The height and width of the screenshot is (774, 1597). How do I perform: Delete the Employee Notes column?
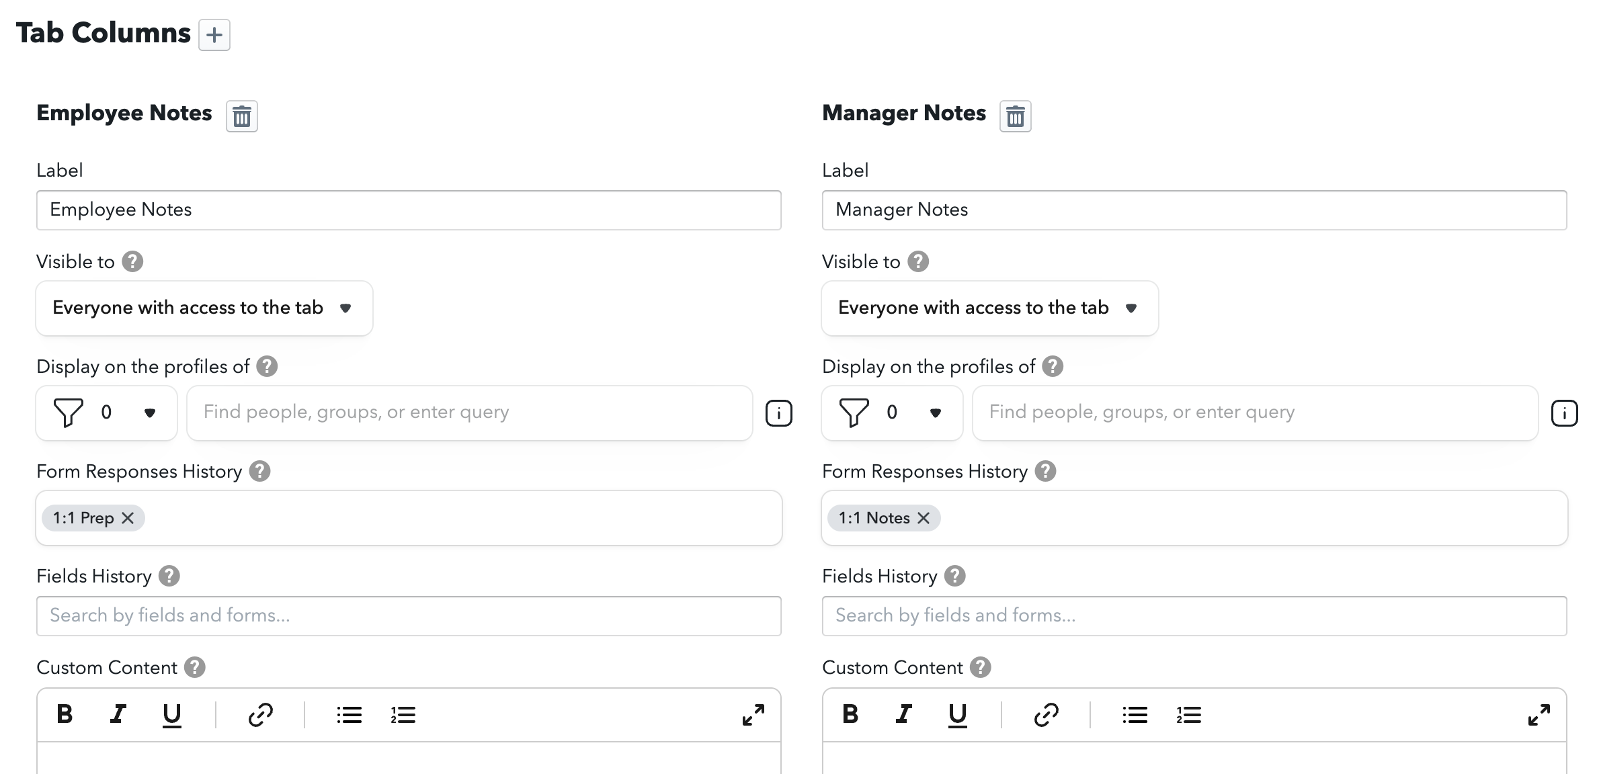coord(242,116)
